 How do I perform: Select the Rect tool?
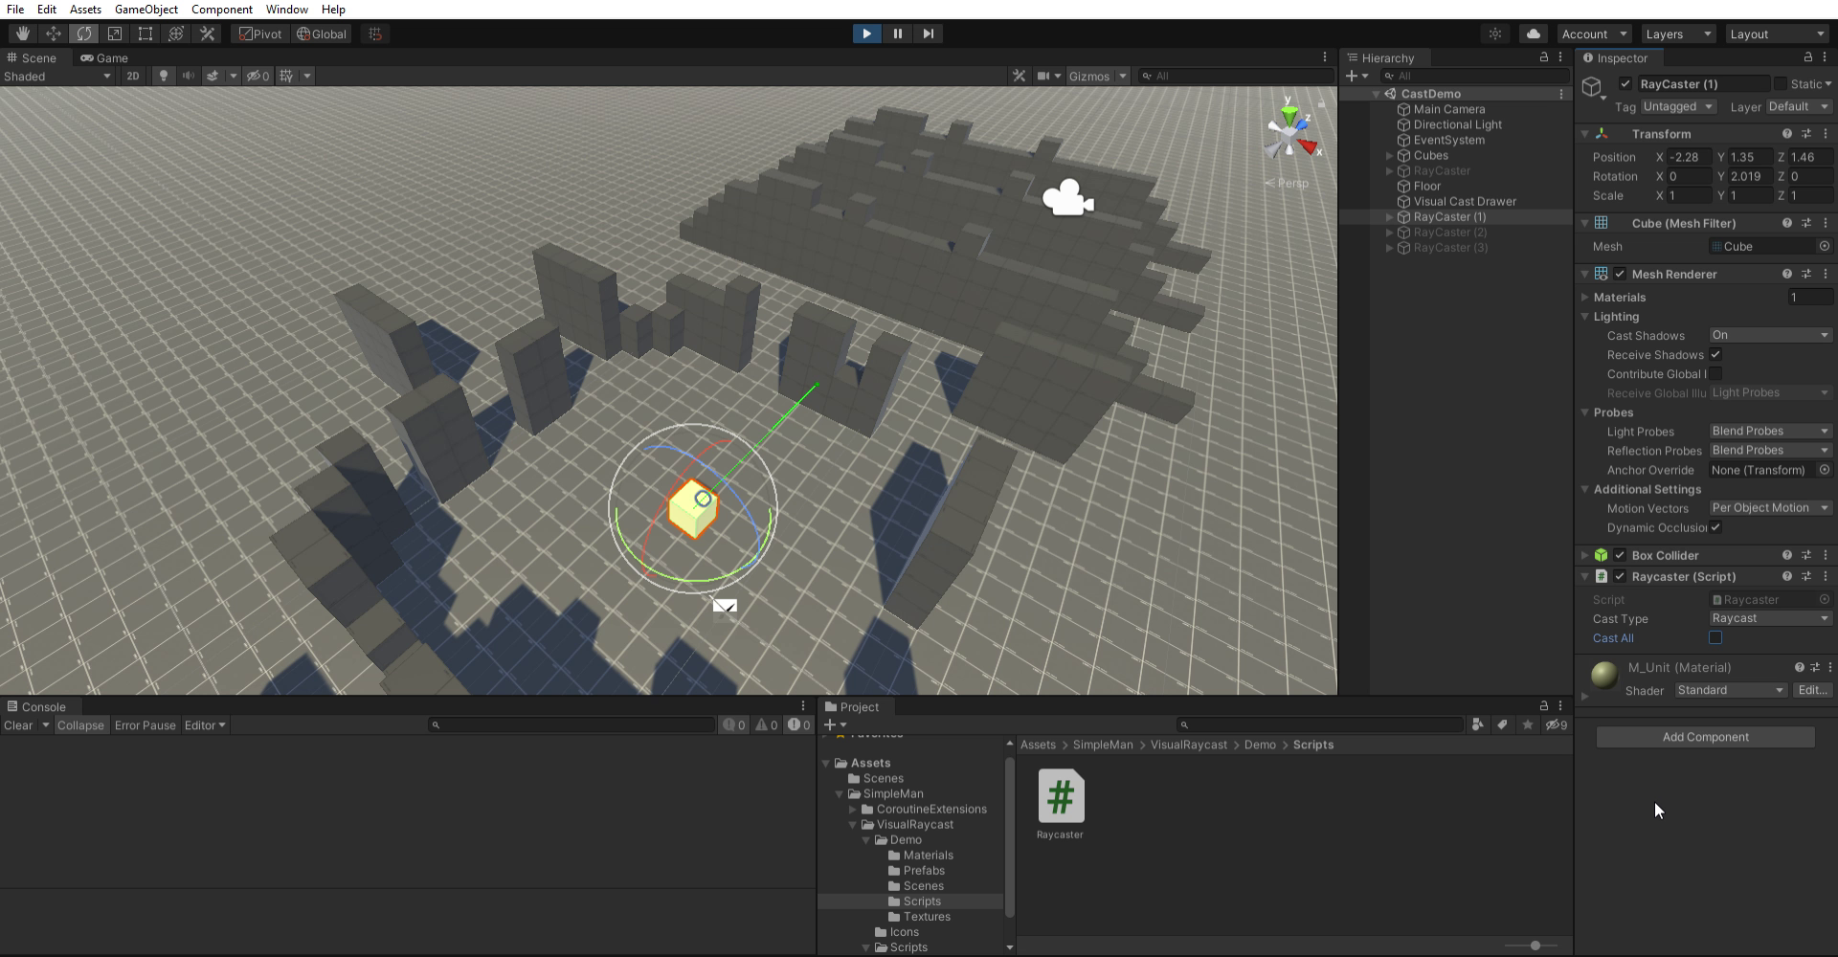146,33
